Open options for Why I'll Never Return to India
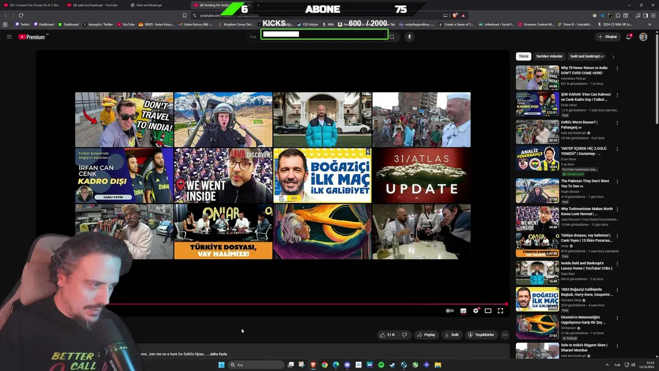 [x=617, y=68]
